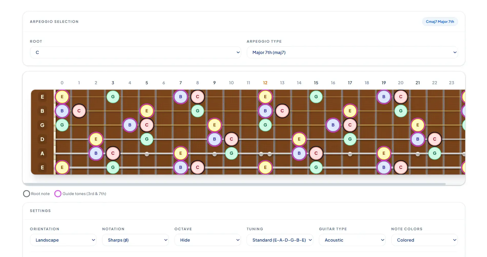
Task: Click the C root note at fret 8, high E string
Action: tap(198, 97)
